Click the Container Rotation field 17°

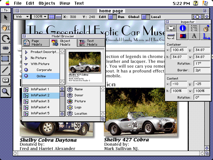[202, 64]
